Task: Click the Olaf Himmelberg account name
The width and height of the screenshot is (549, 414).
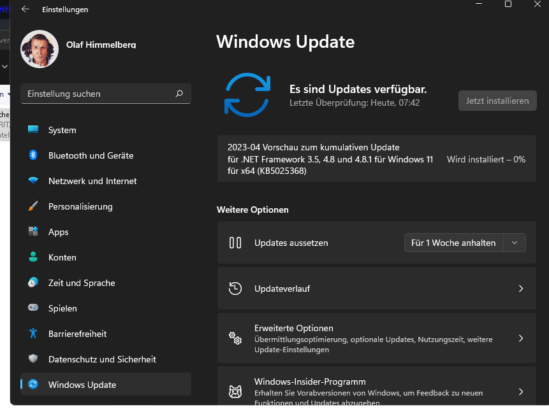Action: point(101,45)
